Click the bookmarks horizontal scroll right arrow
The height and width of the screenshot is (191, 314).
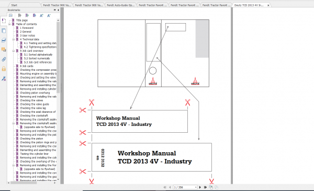(55, 183)
